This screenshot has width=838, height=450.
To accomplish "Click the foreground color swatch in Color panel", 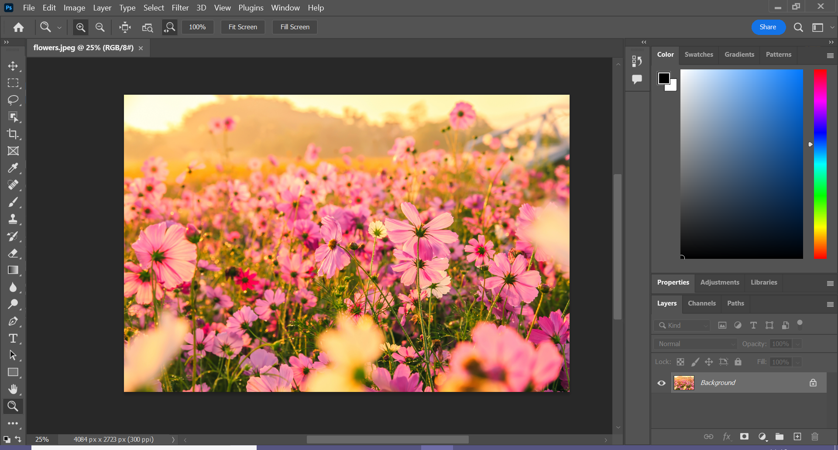I will [x=664, y=78].
